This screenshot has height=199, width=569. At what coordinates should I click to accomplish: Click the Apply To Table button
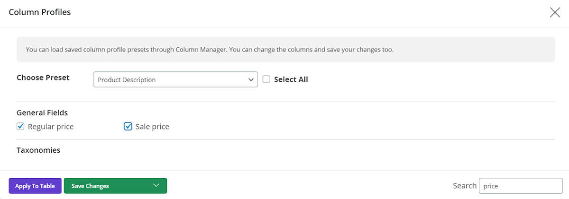pos(35,186)
